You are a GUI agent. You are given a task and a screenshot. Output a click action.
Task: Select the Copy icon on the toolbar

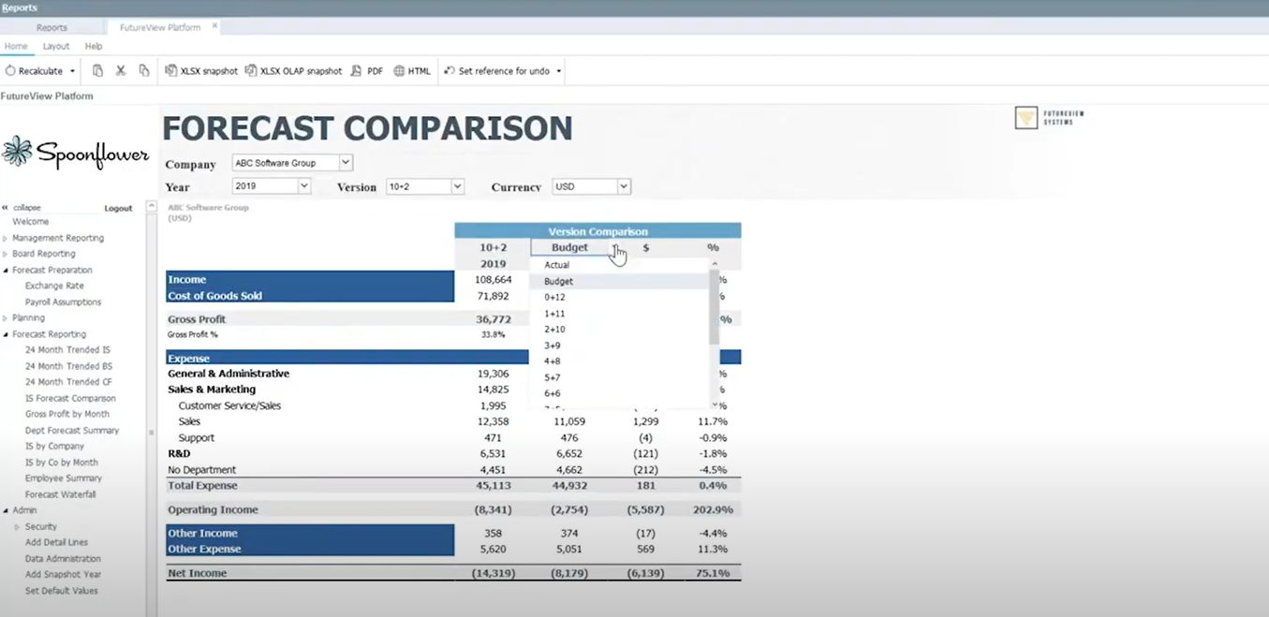click(97, 70)
